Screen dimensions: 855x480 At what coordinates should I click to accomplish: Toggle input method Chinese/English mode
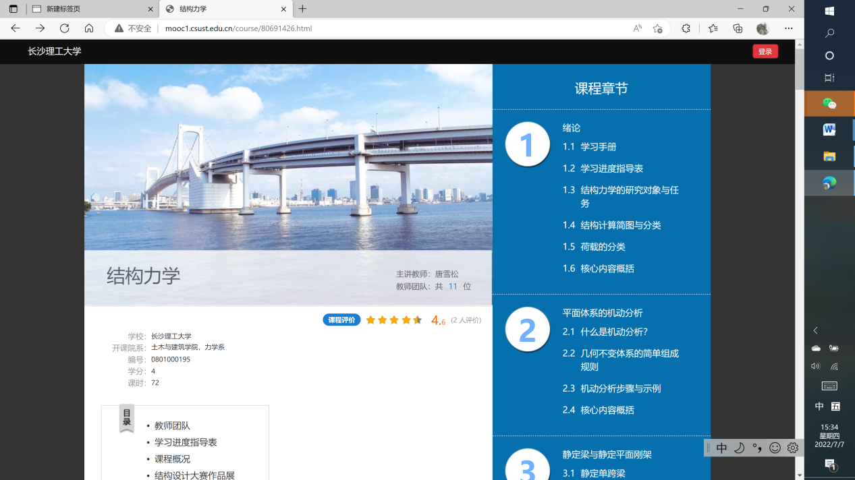click(x=721, y=448)
